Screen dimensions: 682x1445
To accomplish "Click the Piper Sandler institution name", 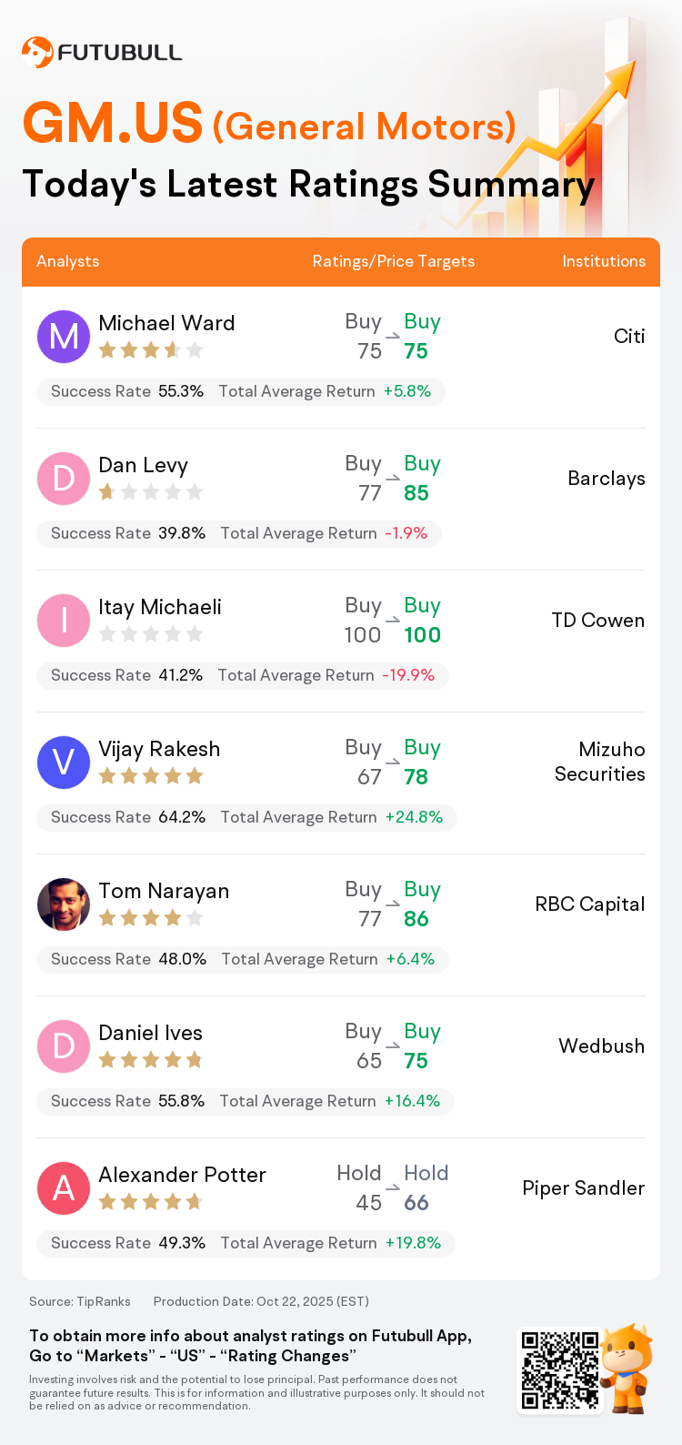I will point(583,1187).
